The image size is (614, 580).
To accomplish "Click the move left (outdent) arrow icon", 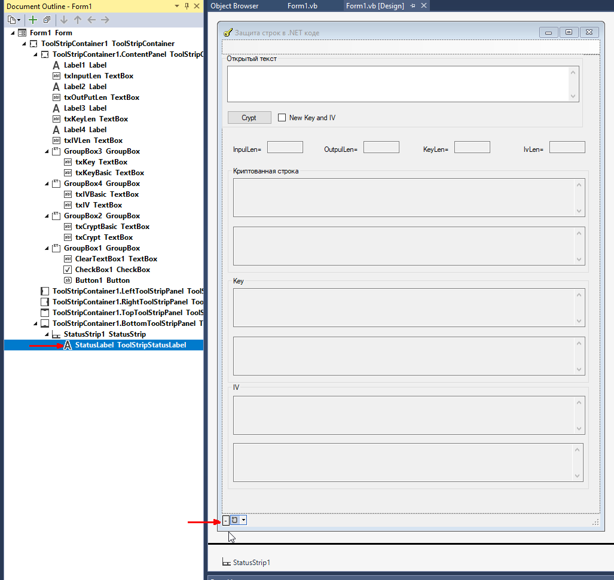I will (91, 20).
